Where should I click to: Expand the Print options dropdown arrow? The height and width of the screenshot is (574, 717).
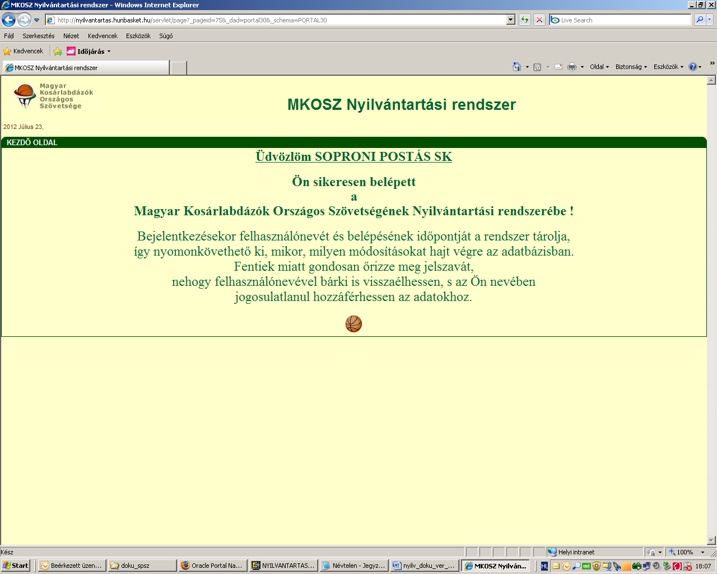click(582, 67)
